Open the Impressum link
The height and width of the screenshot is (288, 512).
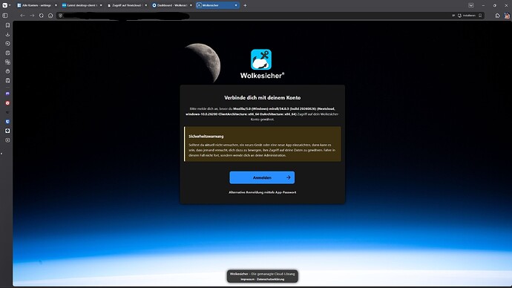(x=248, y=280)
